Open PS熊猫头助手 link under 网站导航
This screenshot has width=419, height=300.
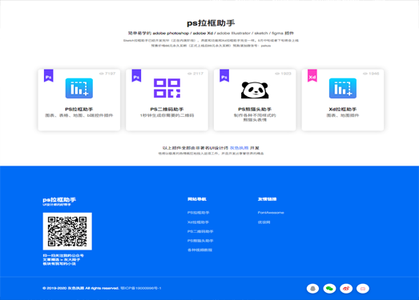[200, 241]
